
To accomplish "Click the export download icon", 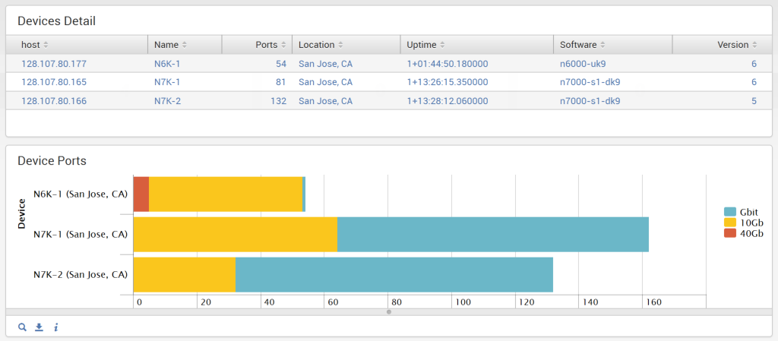I will click(x=40, y=327).
